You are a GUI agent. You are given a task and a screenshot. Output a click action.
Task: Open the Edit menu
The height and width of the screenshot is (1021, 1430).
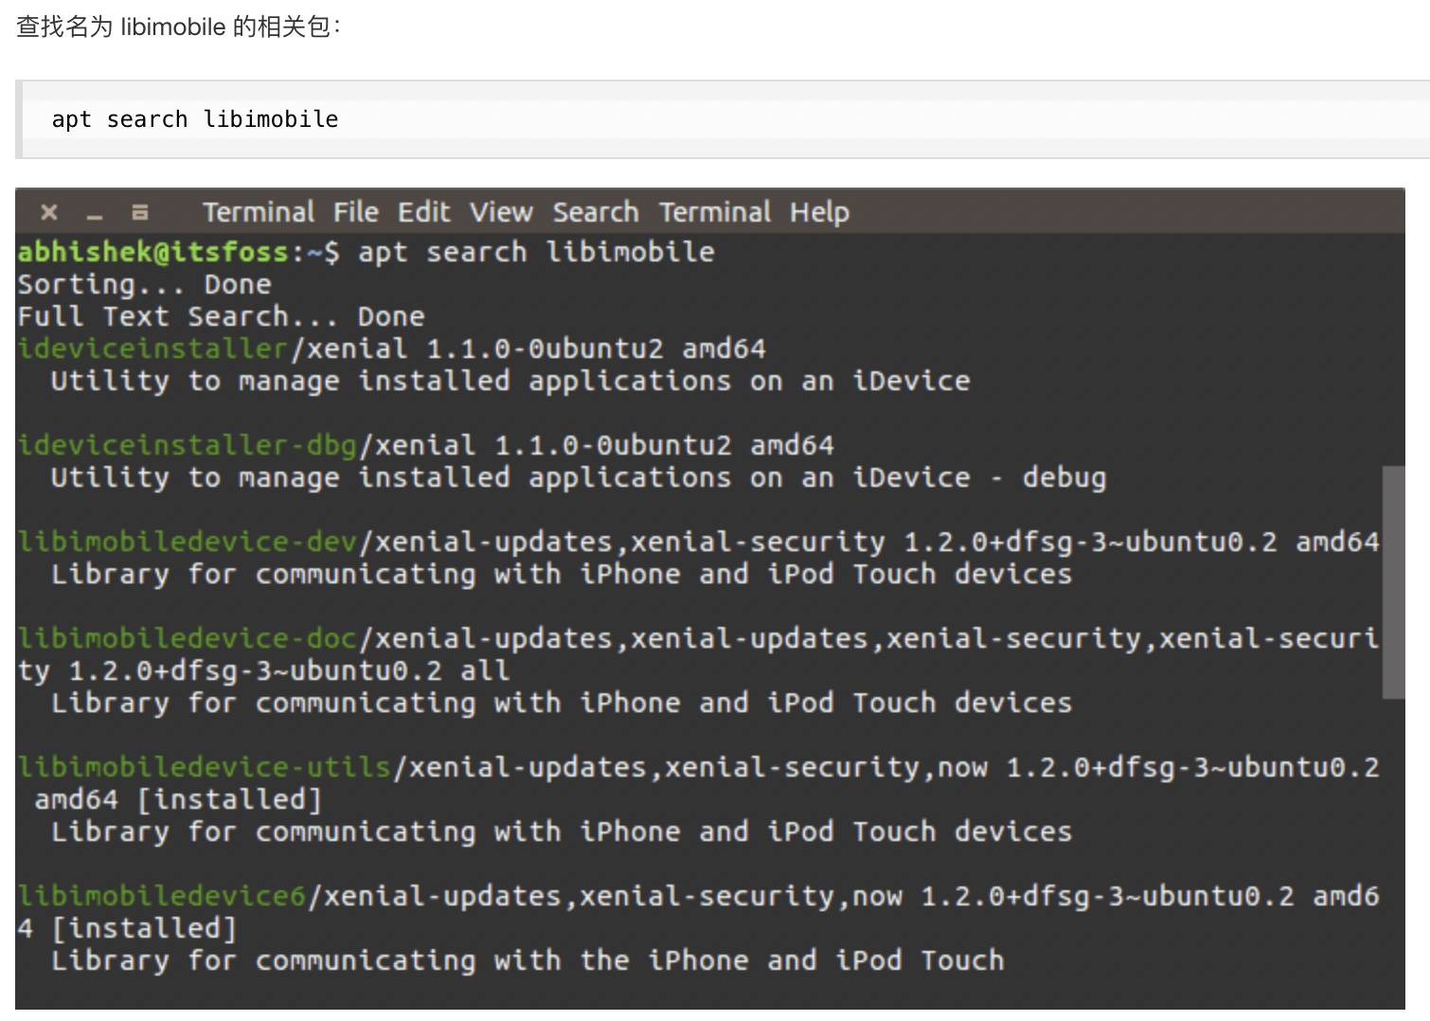pos(423,212)
